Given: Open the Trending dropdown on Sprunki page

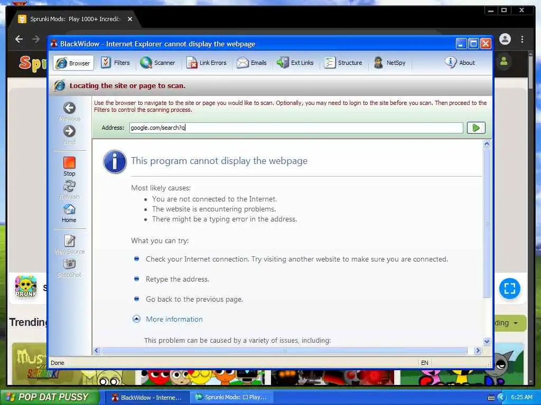Looking at the screenshot, I should 510,323.
